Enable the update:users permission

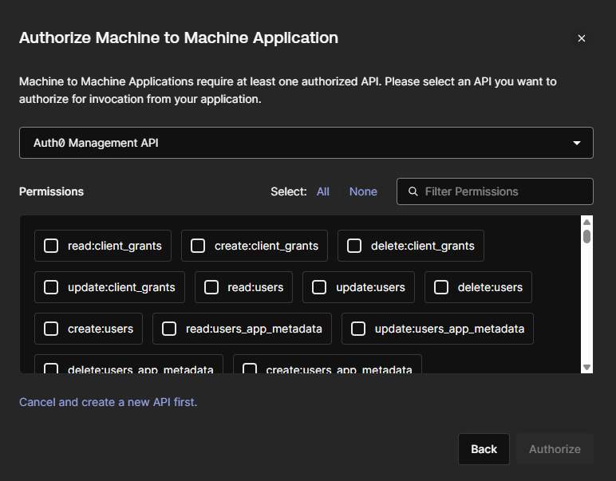click(319, 287)
